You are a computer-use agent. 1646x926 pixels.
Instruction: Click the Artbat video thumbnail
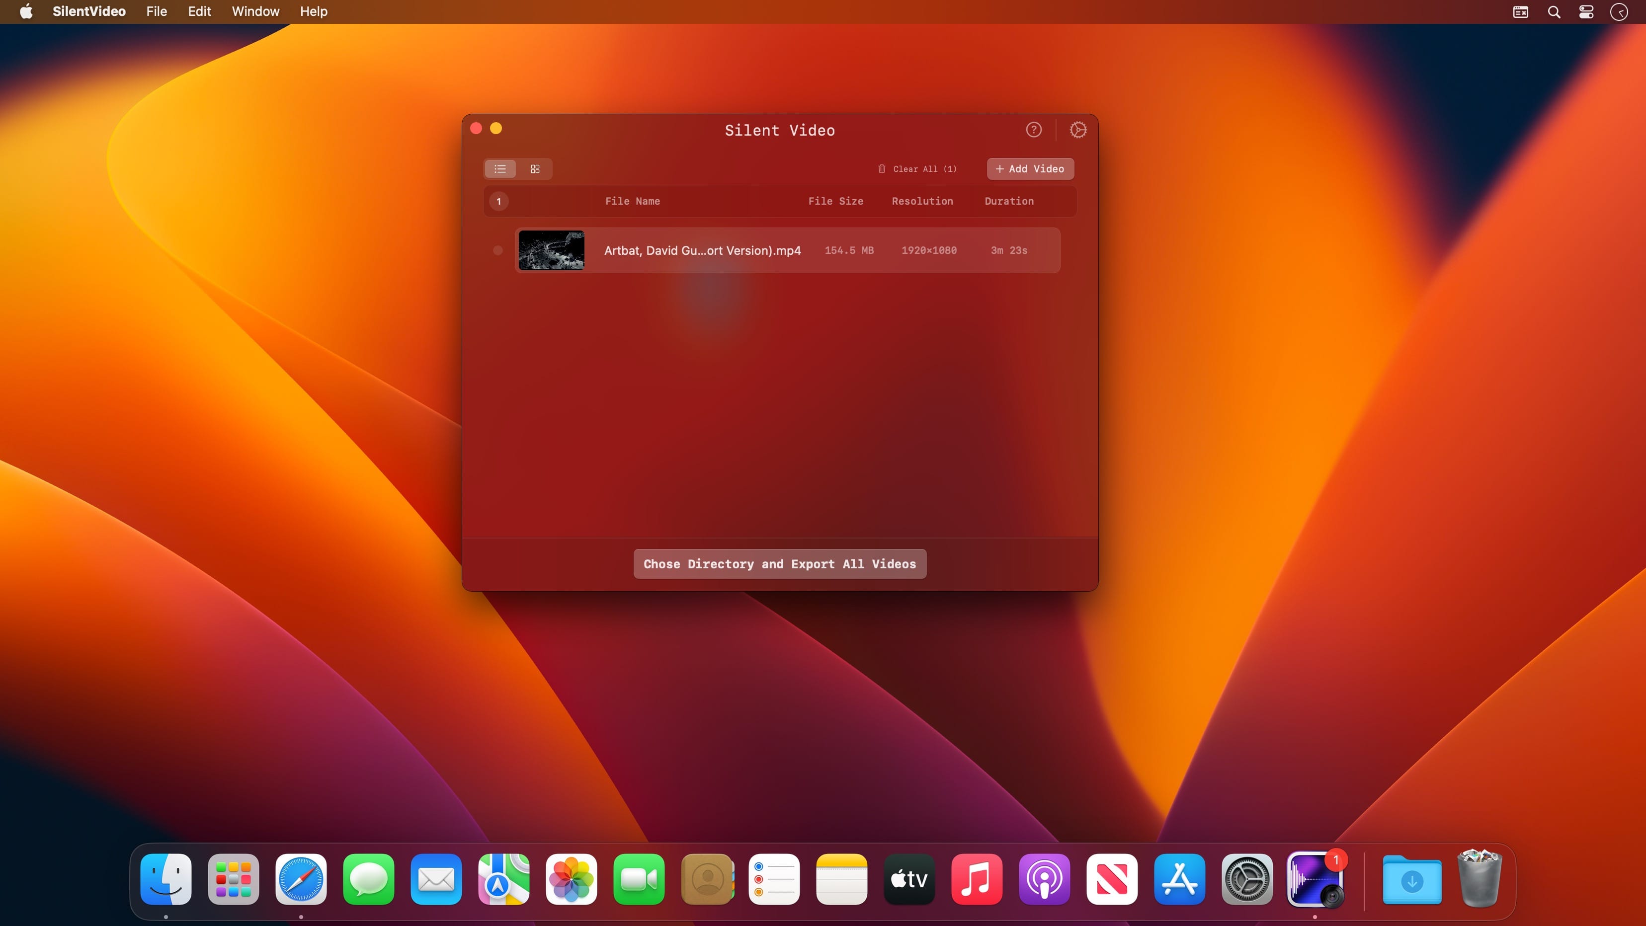tap(552, 250)
